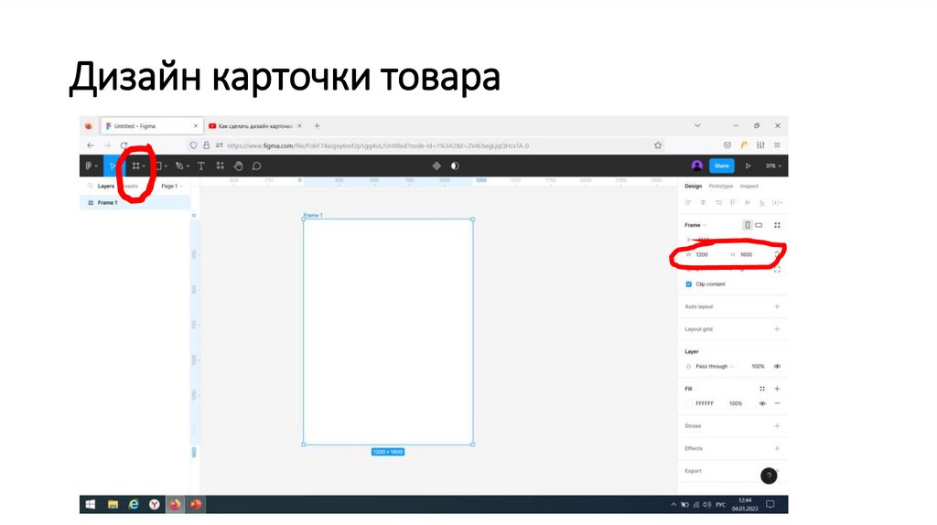Click the FFFFFF fill color swatch
This screenshot has height=525, width=937.
(689, 403)
